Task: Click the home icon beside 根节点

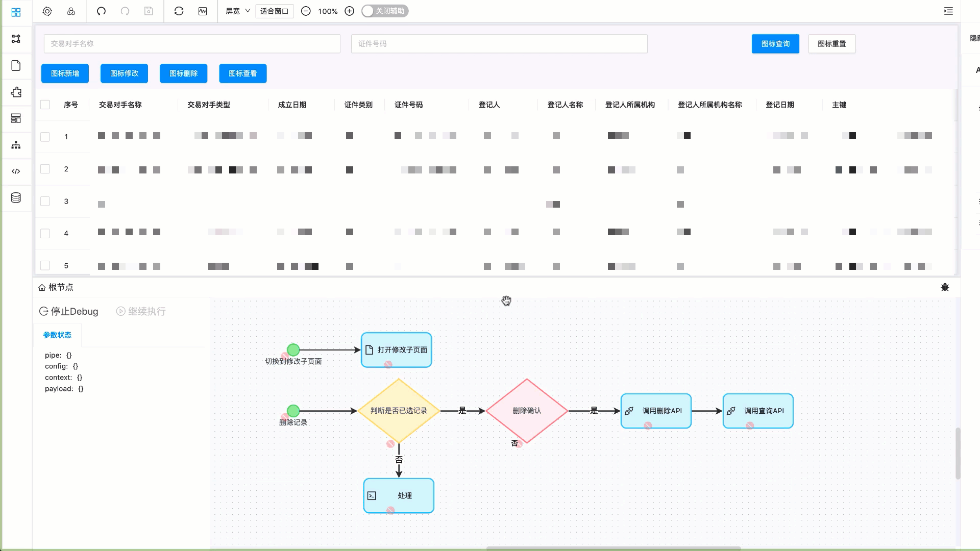Action: (x=42, y=287)
